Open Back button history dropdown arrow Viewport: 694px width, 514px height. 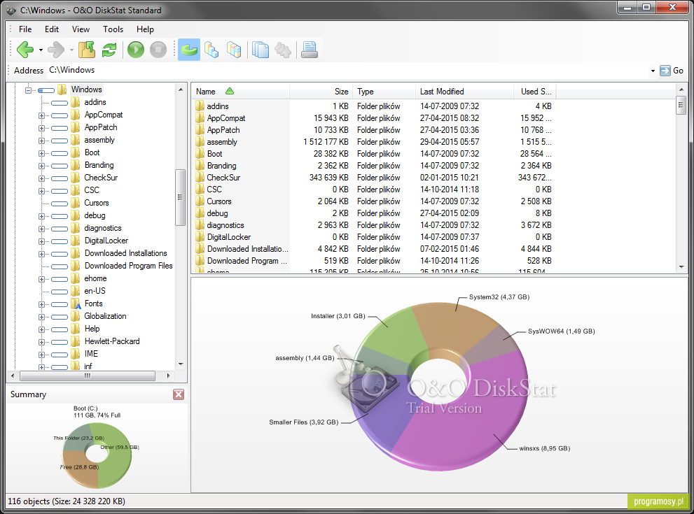pos(41,50)
